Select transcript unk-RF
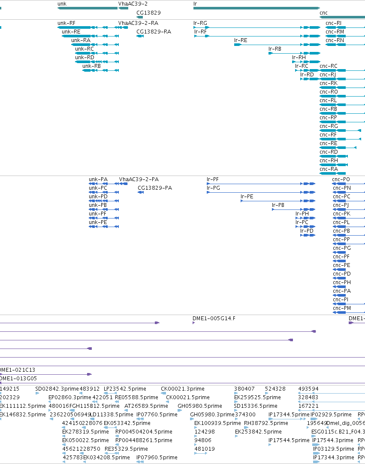This screenshot has height=464, width=365. (66, 23)
